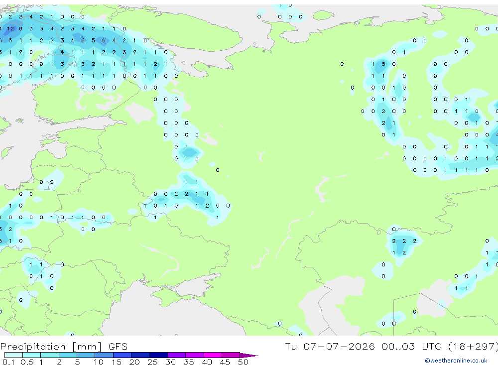Click the 20–25 mm dark blue swatch
This screenshot has width=498, height=365.
coord(140,355)
